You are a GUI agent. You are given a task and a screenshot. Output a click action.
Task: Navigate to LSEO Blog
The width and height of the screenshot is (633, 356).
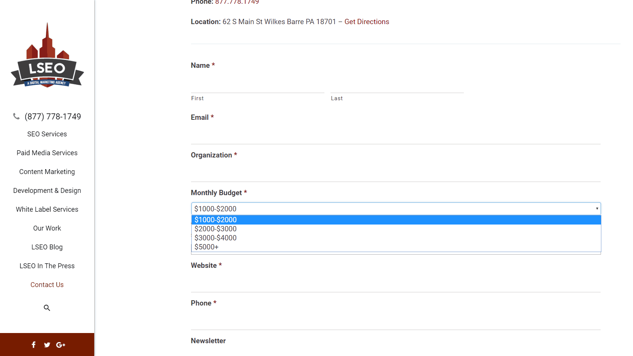(47, 247)
